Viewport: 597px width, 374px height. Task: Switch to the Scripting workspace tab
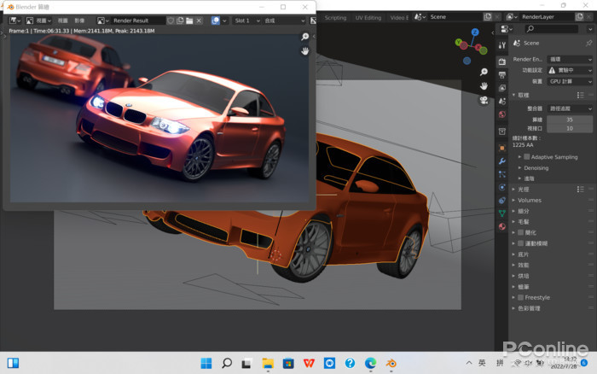[335, 18]
